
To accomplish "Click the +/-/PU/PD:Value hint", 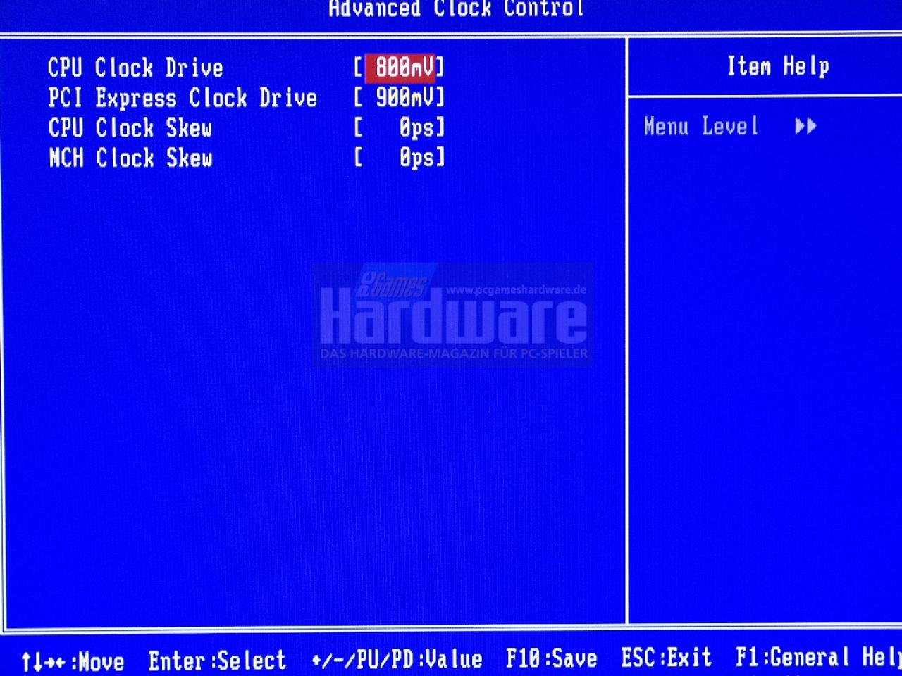I will pos(397,659).
